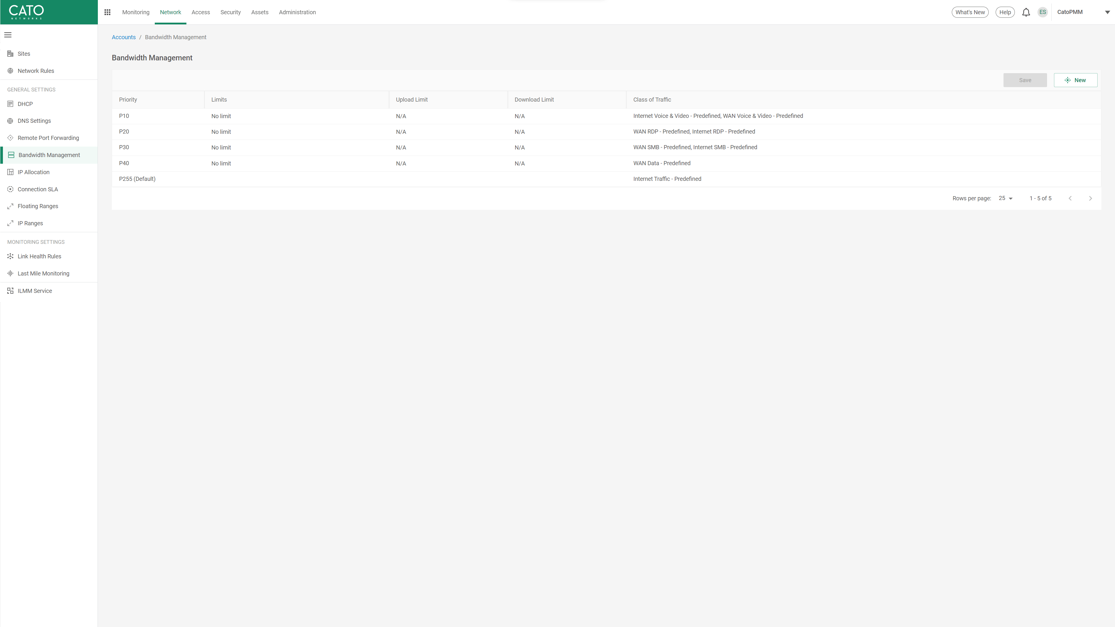The width and height of the screenshot is (1115, 627).
Task: Click the ES user avatar icon
Action: pos(1042,12)
